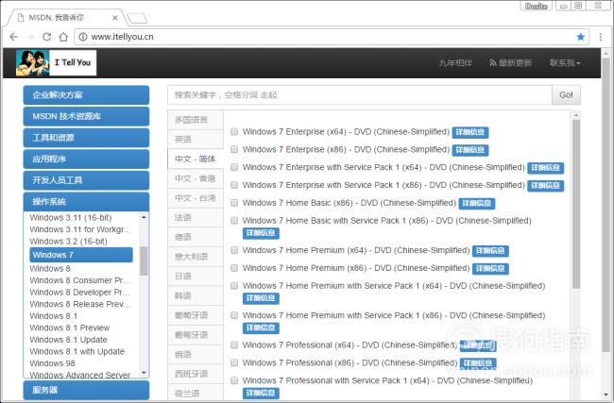Switch to the 中文 - 香港 tab
Screen dimensions: 614x403
pos(196,178)
